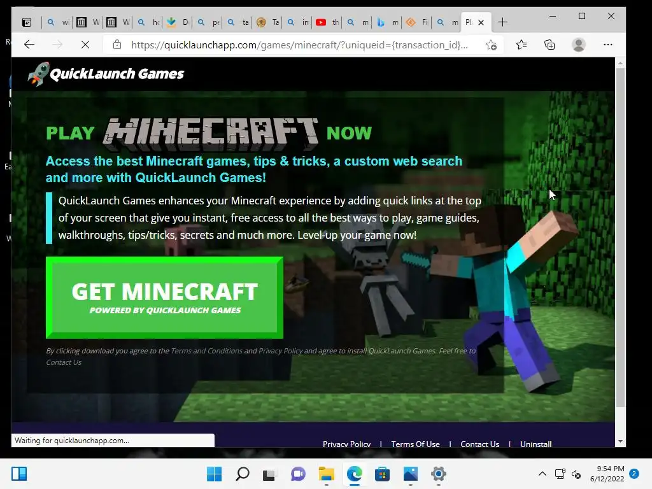652x489 pixels.
Task: Open the 'Fi' tab with orange diamond icon
Action: [418, 22]
